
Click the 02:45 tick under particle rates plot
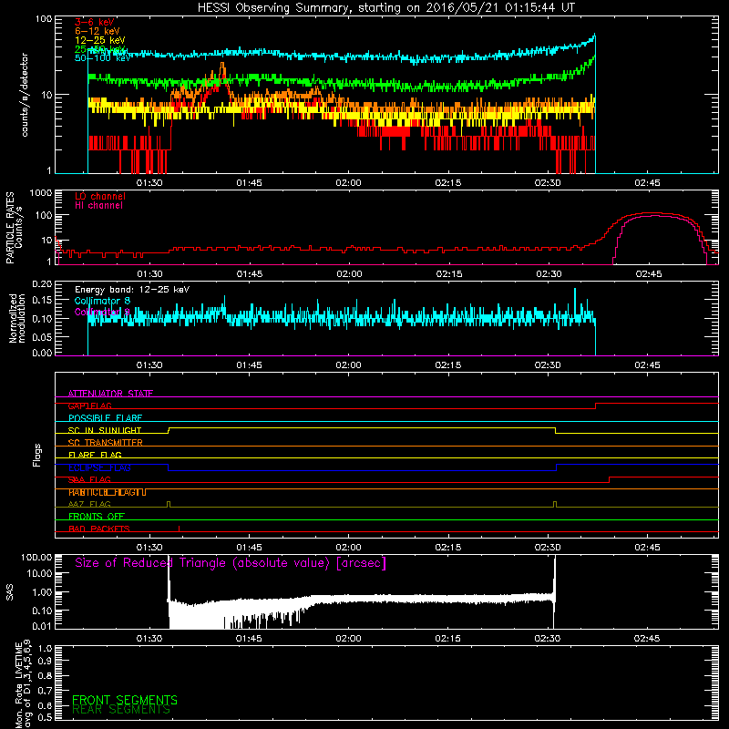coord(649,274)
